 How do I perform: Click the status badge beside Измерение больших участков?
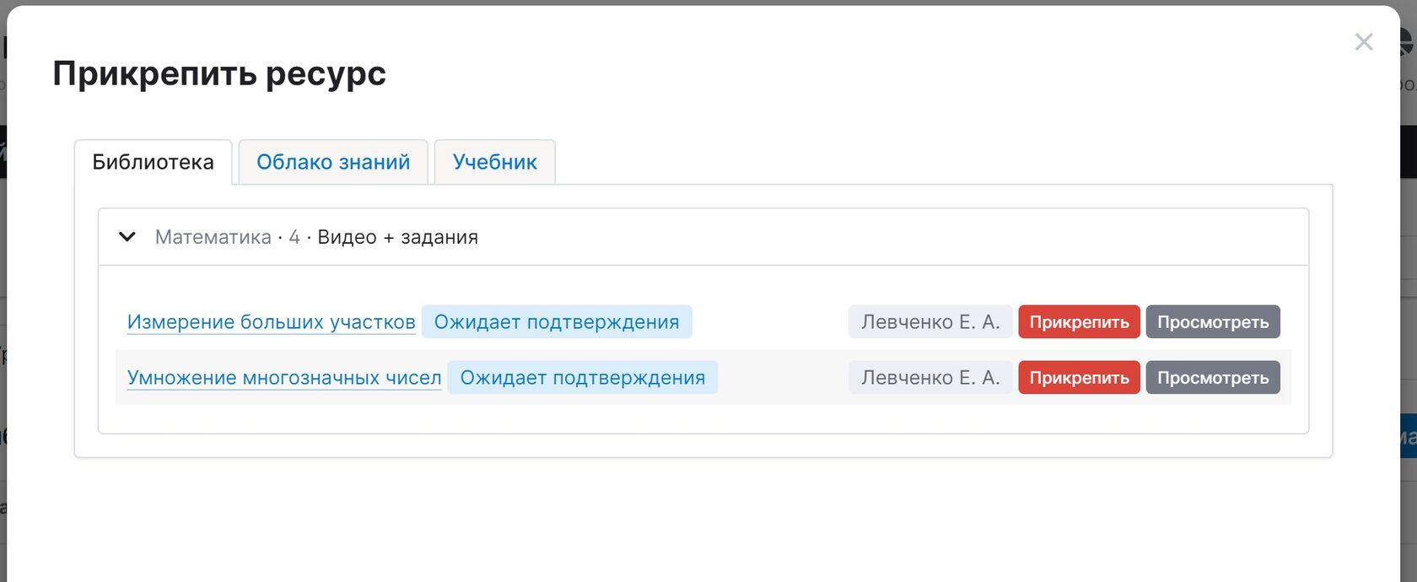click(x=557, y=322)
